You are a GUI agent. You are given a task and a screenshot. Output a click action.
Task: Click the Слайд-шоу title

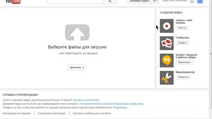182,37
